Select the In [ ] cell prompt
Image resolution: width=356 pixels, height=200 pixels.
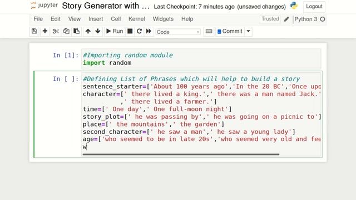point(66,79)
